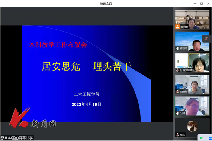Open the green WeChat icon in tray

(202, 138)
